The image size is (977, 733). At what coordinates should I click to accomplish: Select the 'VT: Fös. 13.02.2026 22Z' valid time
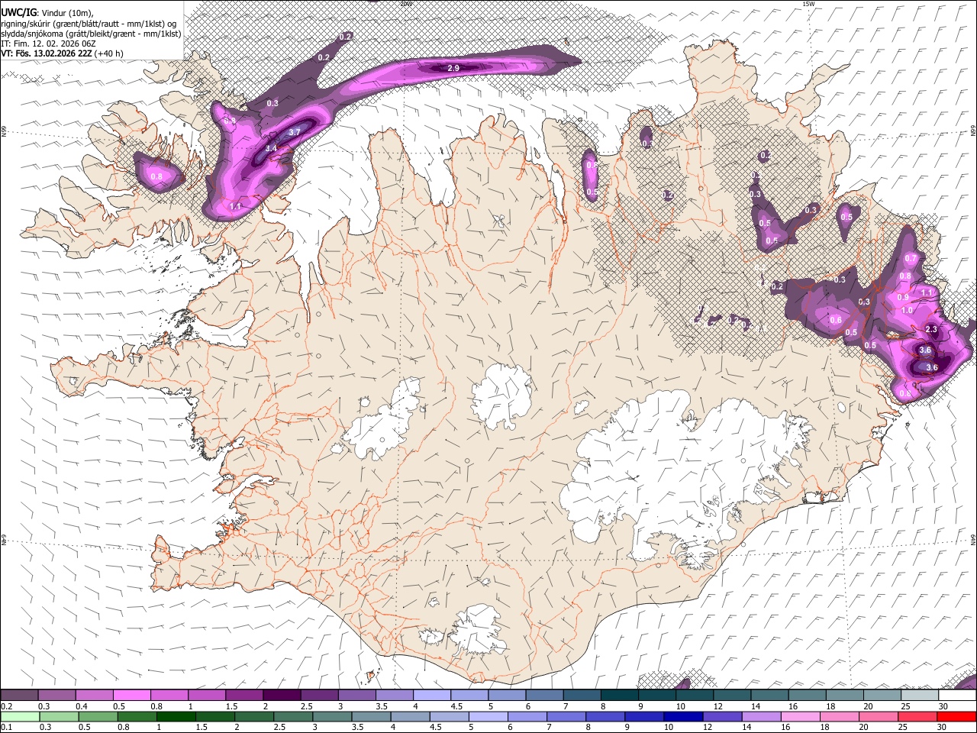47,54
